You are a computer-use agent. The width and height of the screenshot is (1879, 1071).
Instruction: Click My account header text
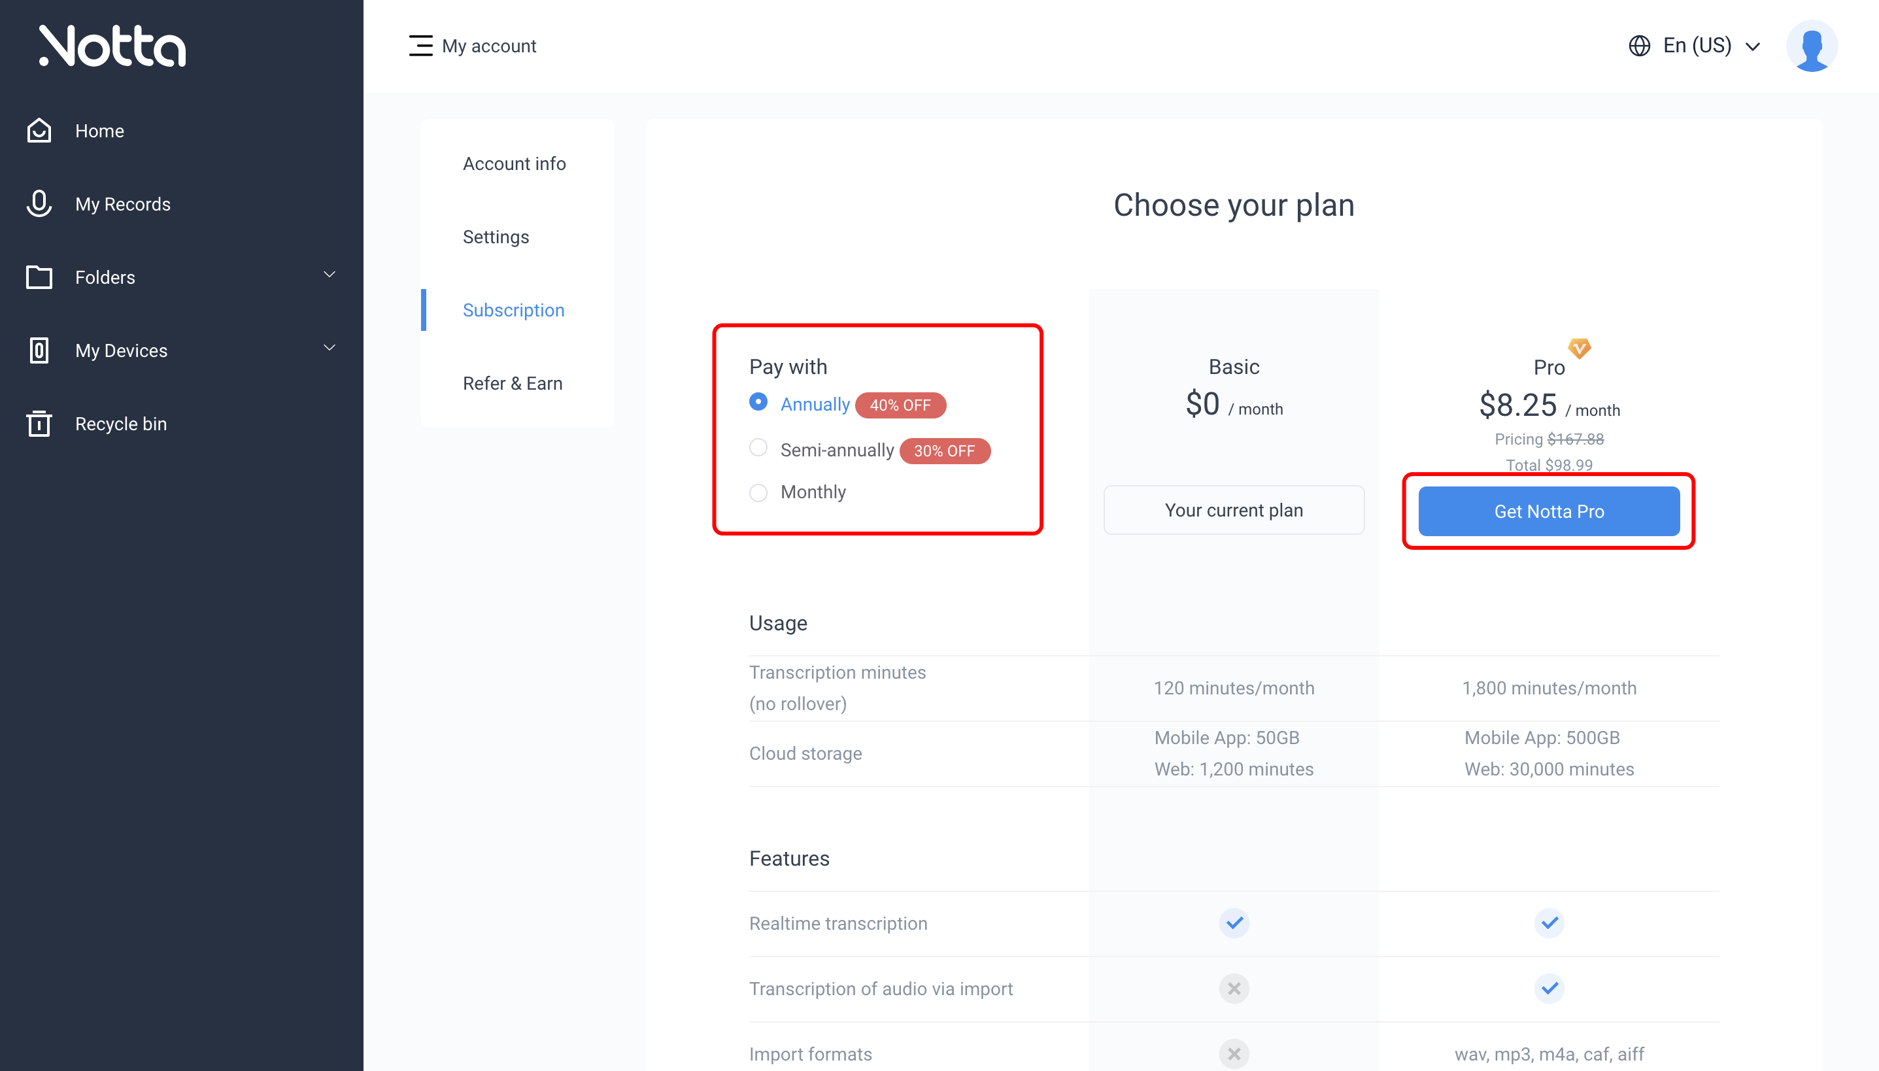(x=489, y=46)
